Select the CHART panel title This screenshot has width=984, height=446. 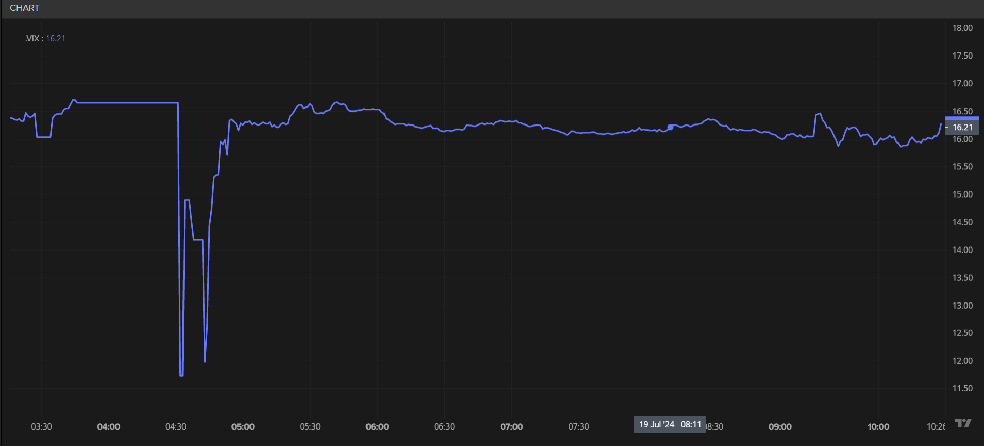click(x=25, y=8)
